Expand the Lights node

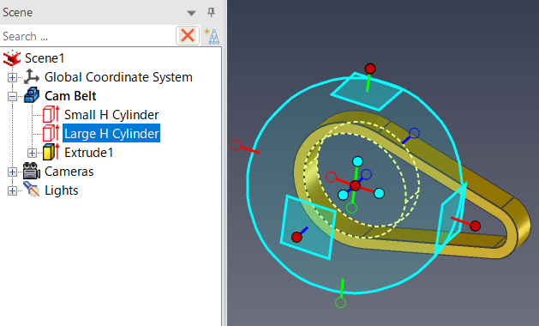[x=12, y=190]
